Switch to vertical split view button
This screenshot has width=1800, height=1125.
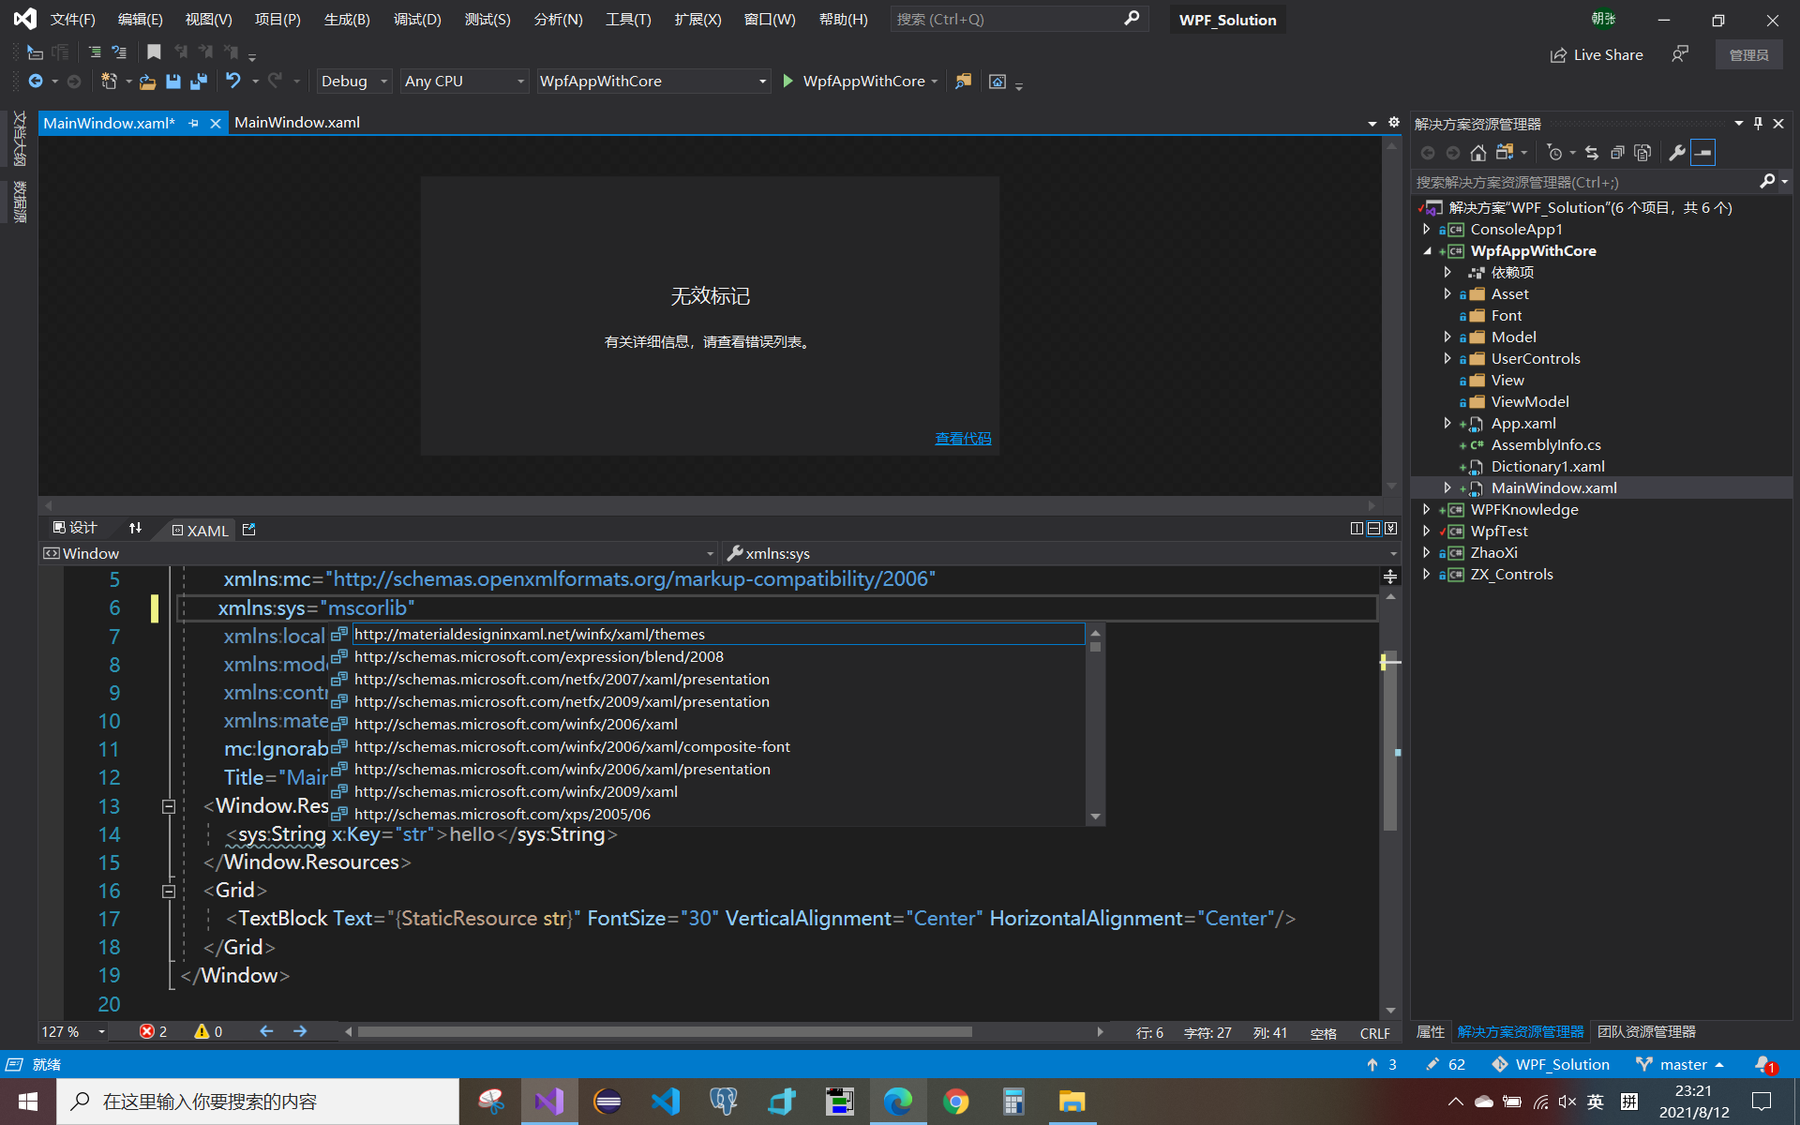1356,529
